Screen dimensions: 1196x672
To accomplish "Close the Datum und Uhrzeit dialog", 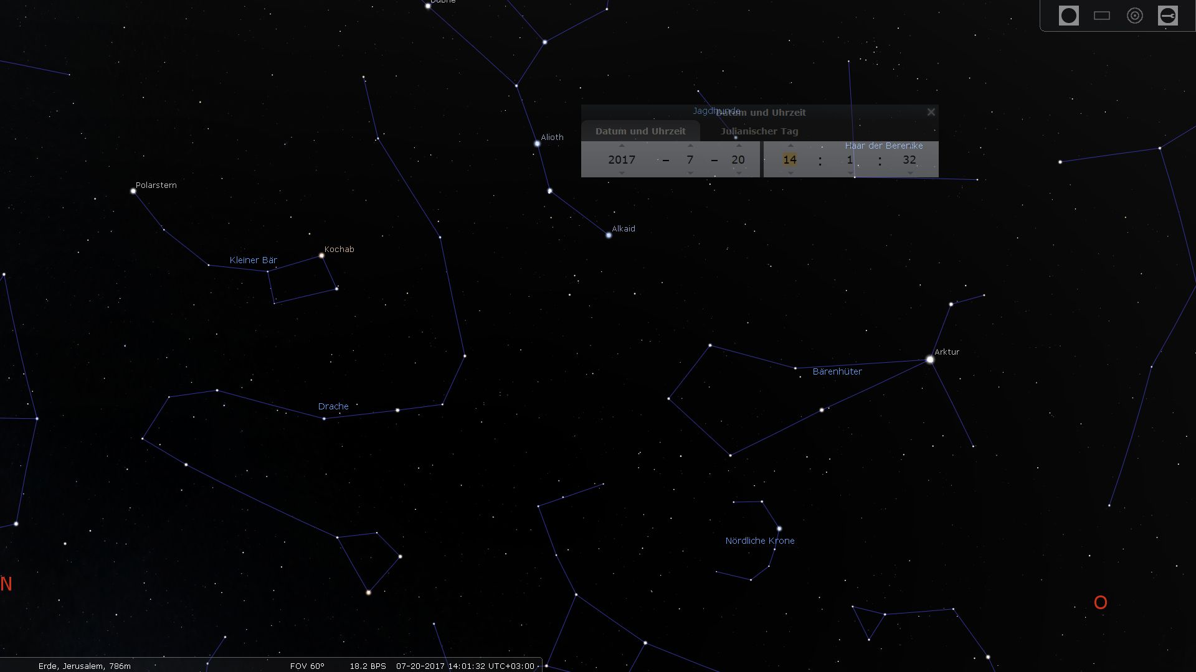I will (x=931, y=112).
